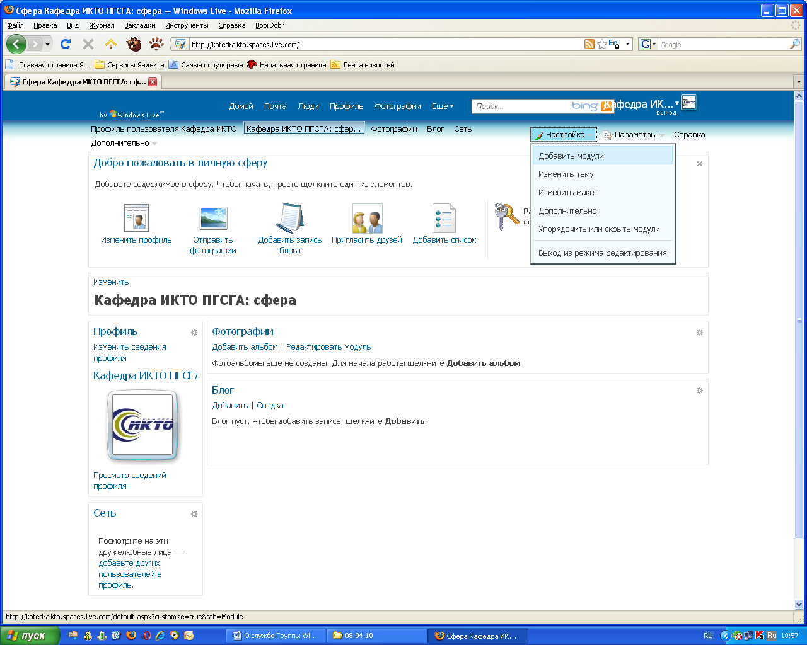Expand the Дополнительно tab dropdown

[x=124, y=143]
